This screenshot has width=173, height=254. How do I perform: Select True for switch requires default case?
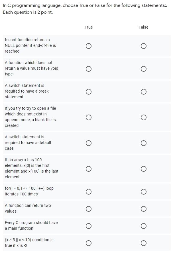pyautogui.click(x=89, y=143)
